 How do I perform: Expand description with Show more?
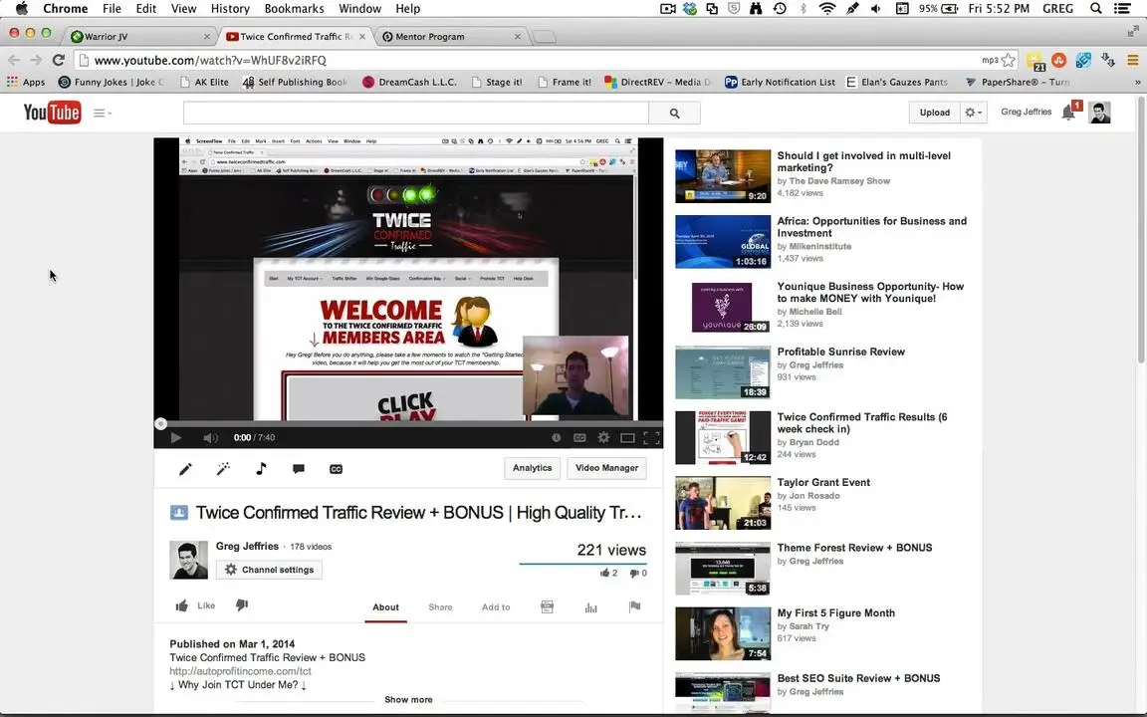click(408, 699)
